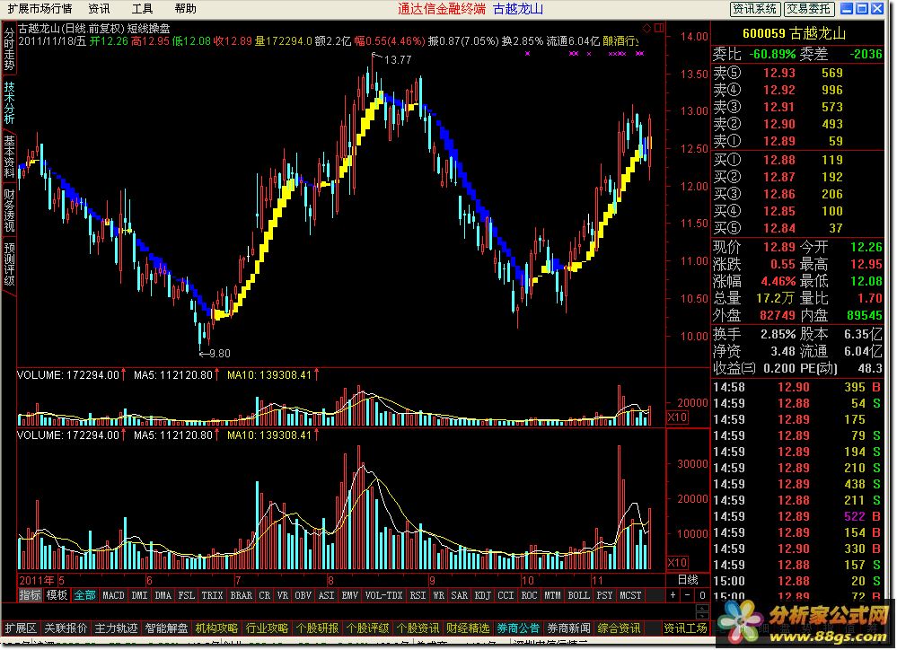This screenshot has height=650, width=897.
Task: Click the minus zoom button beside indicator tabs
Action: pos(688,595)
